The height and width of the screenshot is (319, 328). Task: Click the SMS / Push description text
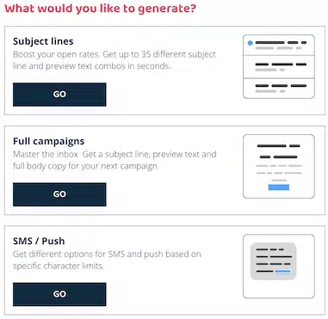(x=107, y=260)
